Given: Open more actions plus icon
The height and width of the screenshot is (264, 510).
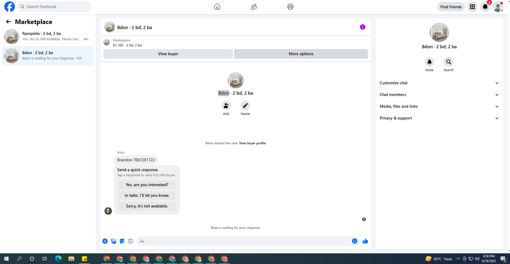Looking at the screenshot, I should pos(105,241).
